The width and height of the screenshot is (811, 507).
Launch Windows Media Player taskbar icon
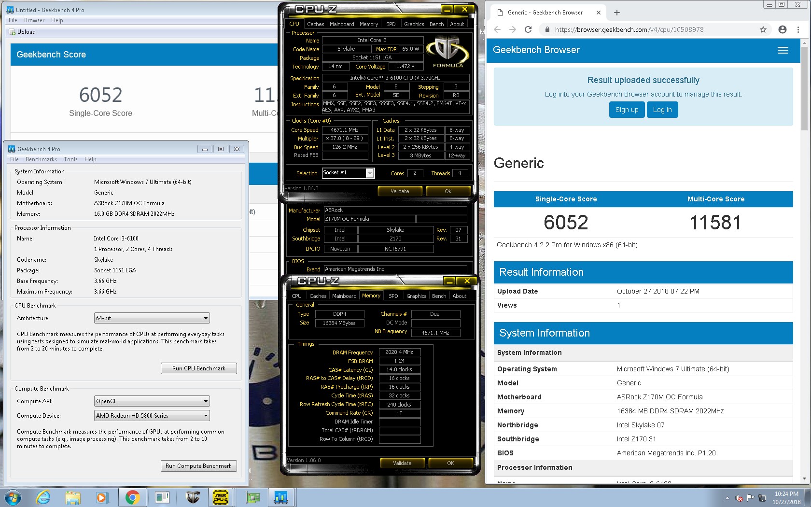coord(101,497)
